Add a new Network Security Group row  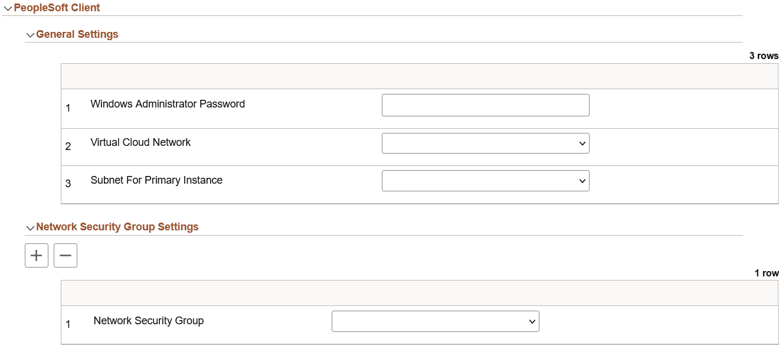[x=36, y=255]
